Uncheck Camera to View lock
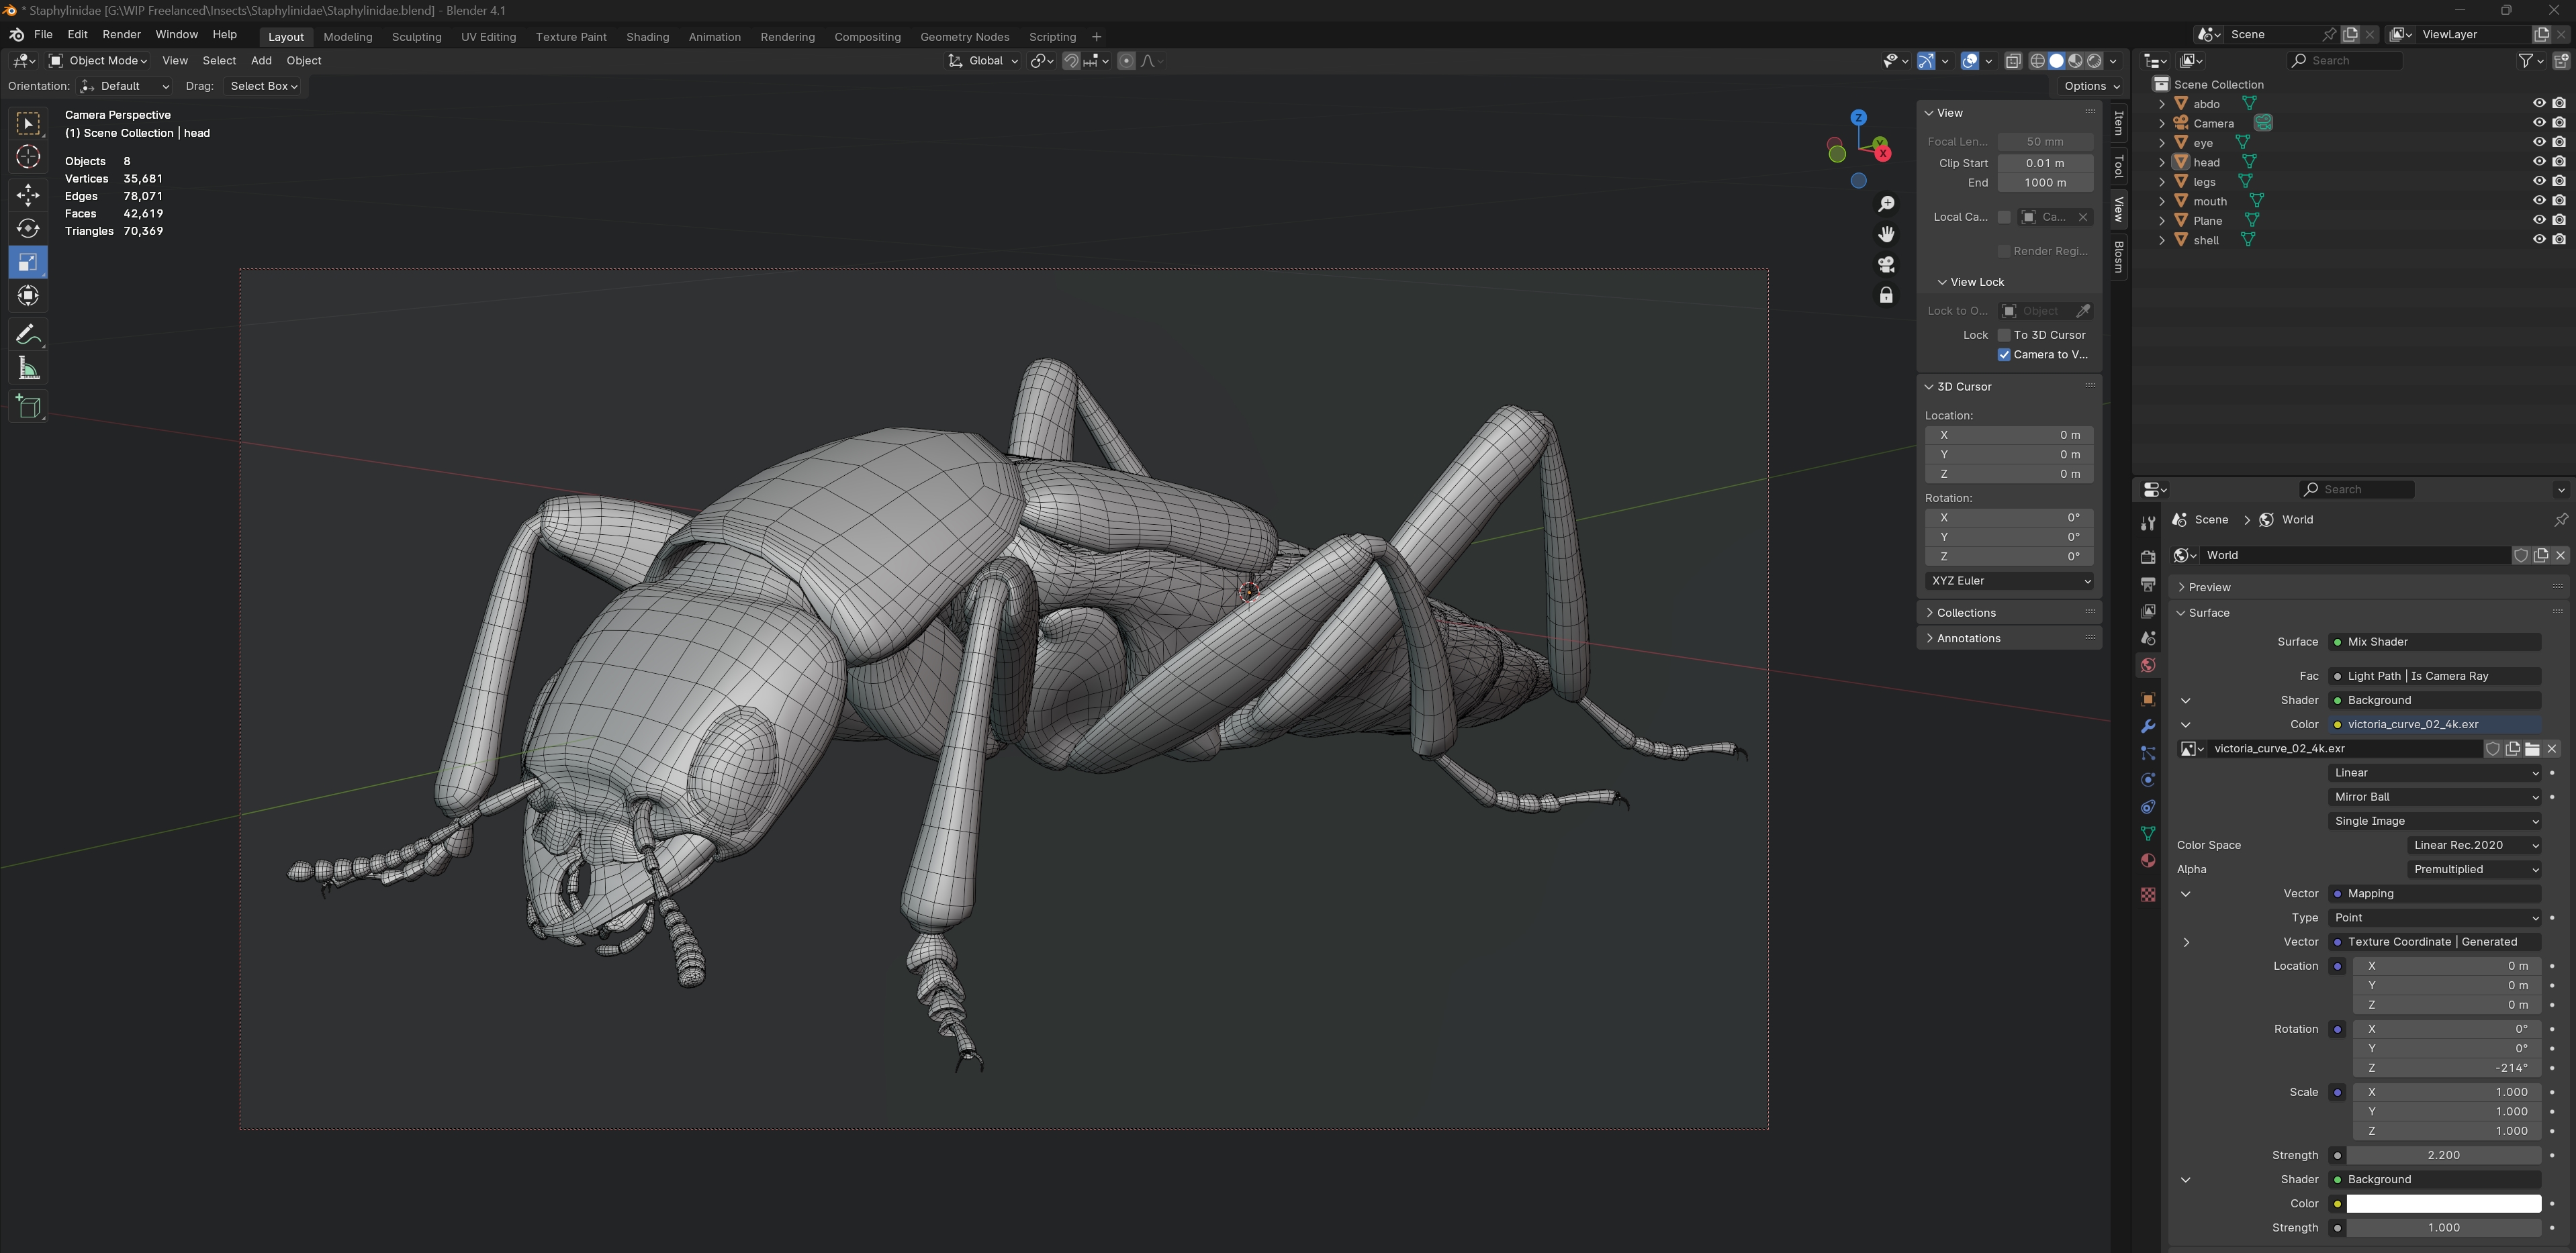Image resolution: width=2576 pixels, height=1253 pixels. (x=2004, y=355)
